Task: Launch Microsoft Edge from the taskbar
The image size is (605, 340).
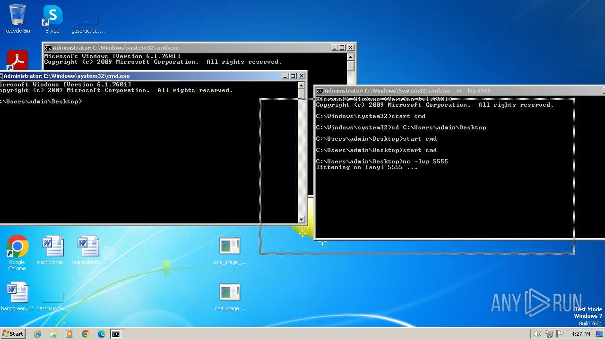Action: click(101, 334)
